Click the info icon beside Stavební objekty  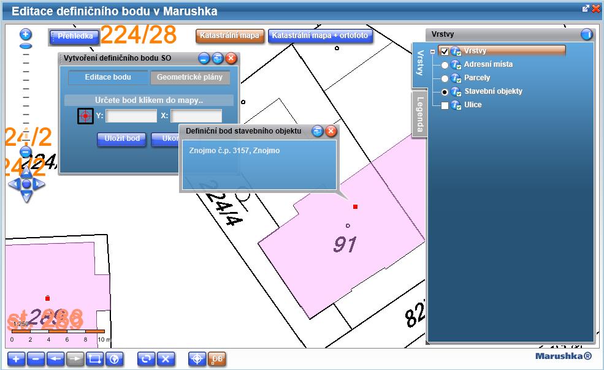coord(456,92)
